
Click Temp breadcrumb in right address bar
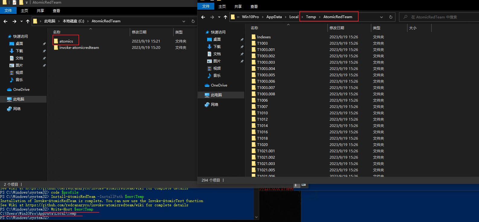(x=311, y=17)
